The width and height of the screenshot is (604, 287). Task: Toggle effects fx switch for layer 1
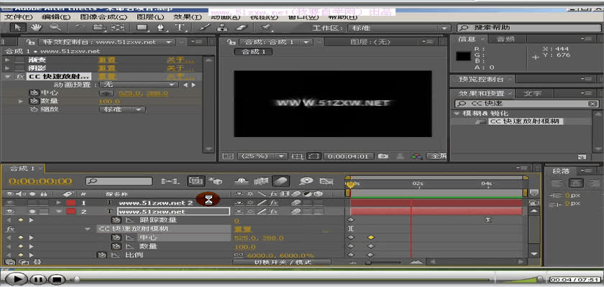[x=273, y=202]
